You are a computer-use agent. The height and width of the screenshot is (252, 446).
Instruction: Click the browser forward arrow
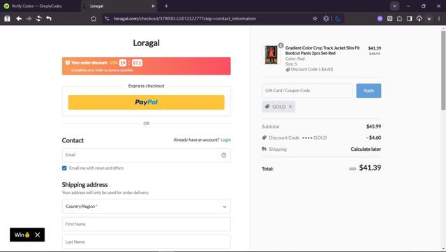click(x=29, y=18)
